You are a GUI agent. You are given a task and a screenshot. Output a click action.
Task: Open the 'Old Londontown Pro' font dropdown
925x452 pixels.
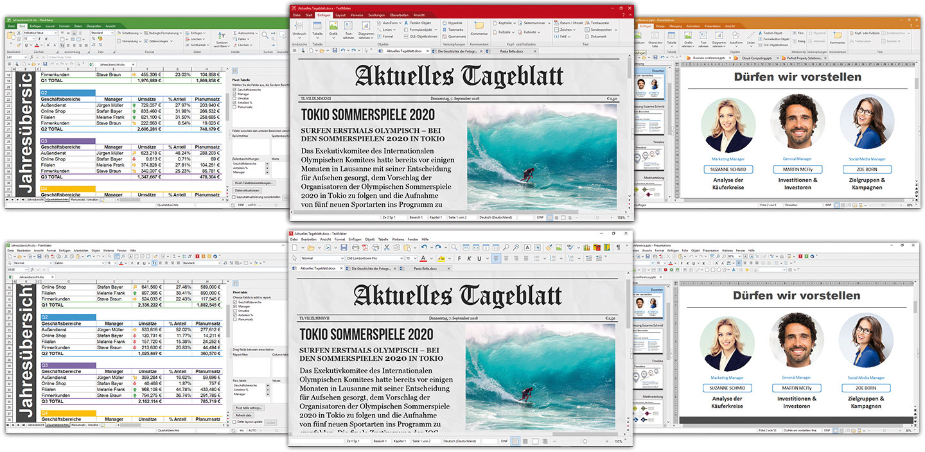[400, 258]
